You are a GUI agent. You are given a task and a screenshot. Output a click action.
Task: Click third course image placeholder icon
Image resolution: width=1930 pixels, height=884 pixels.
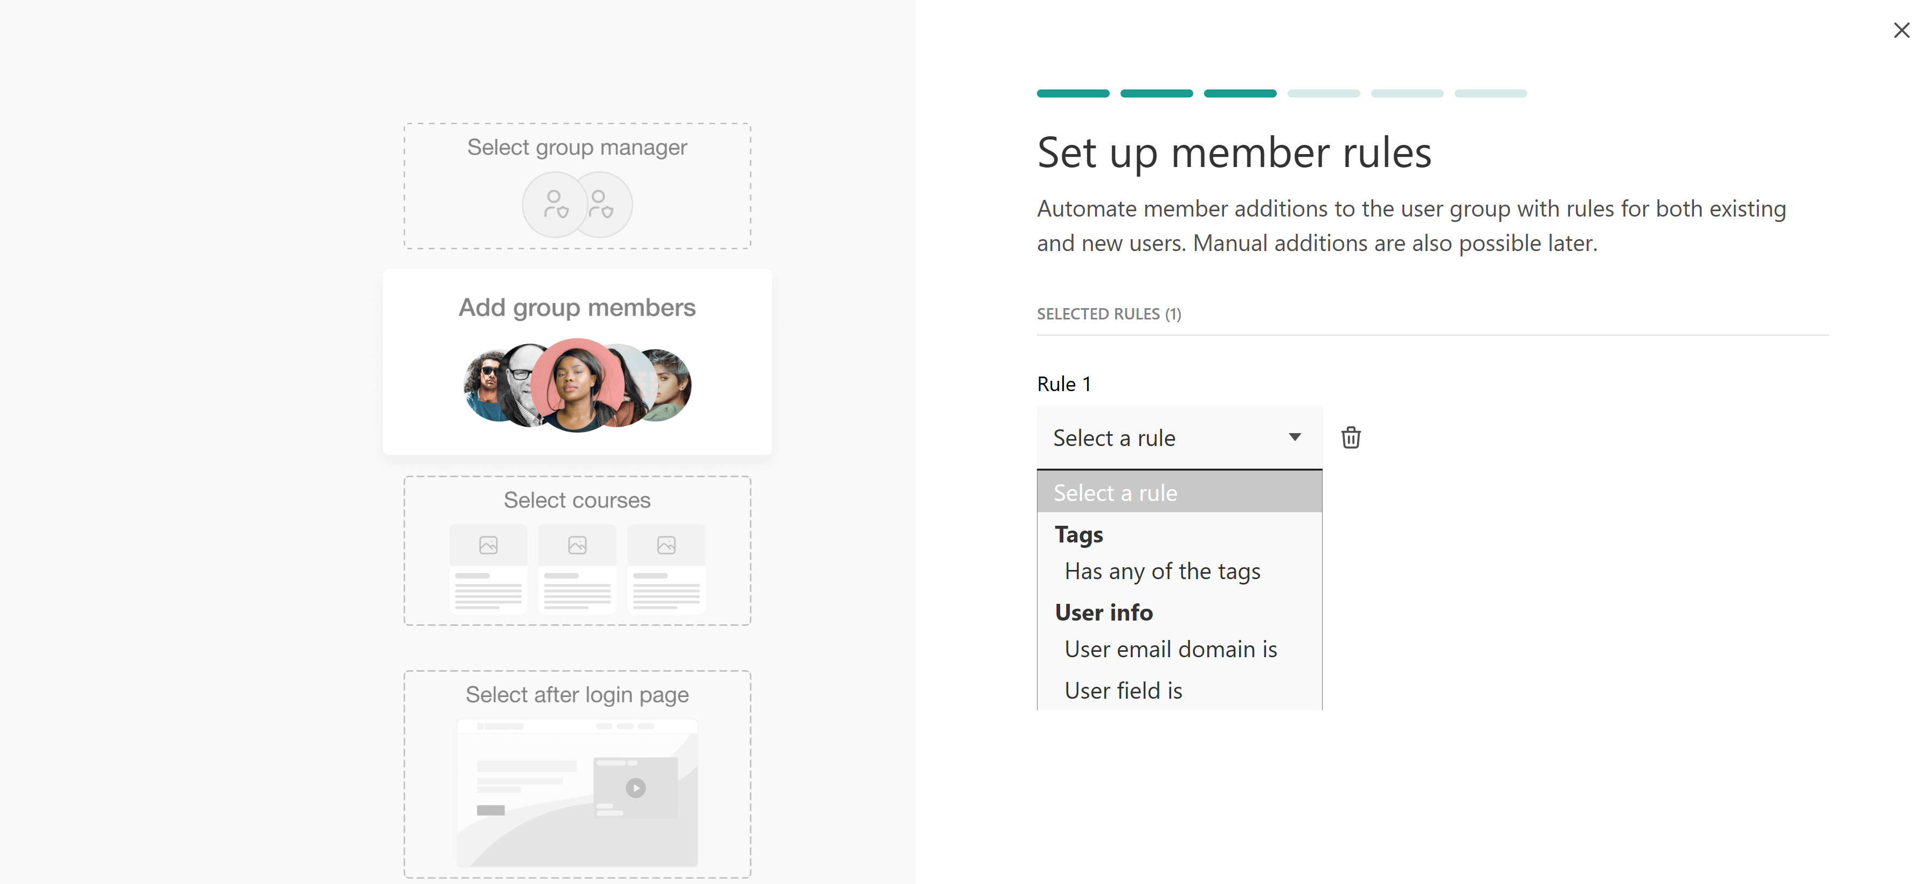(666, 545)
